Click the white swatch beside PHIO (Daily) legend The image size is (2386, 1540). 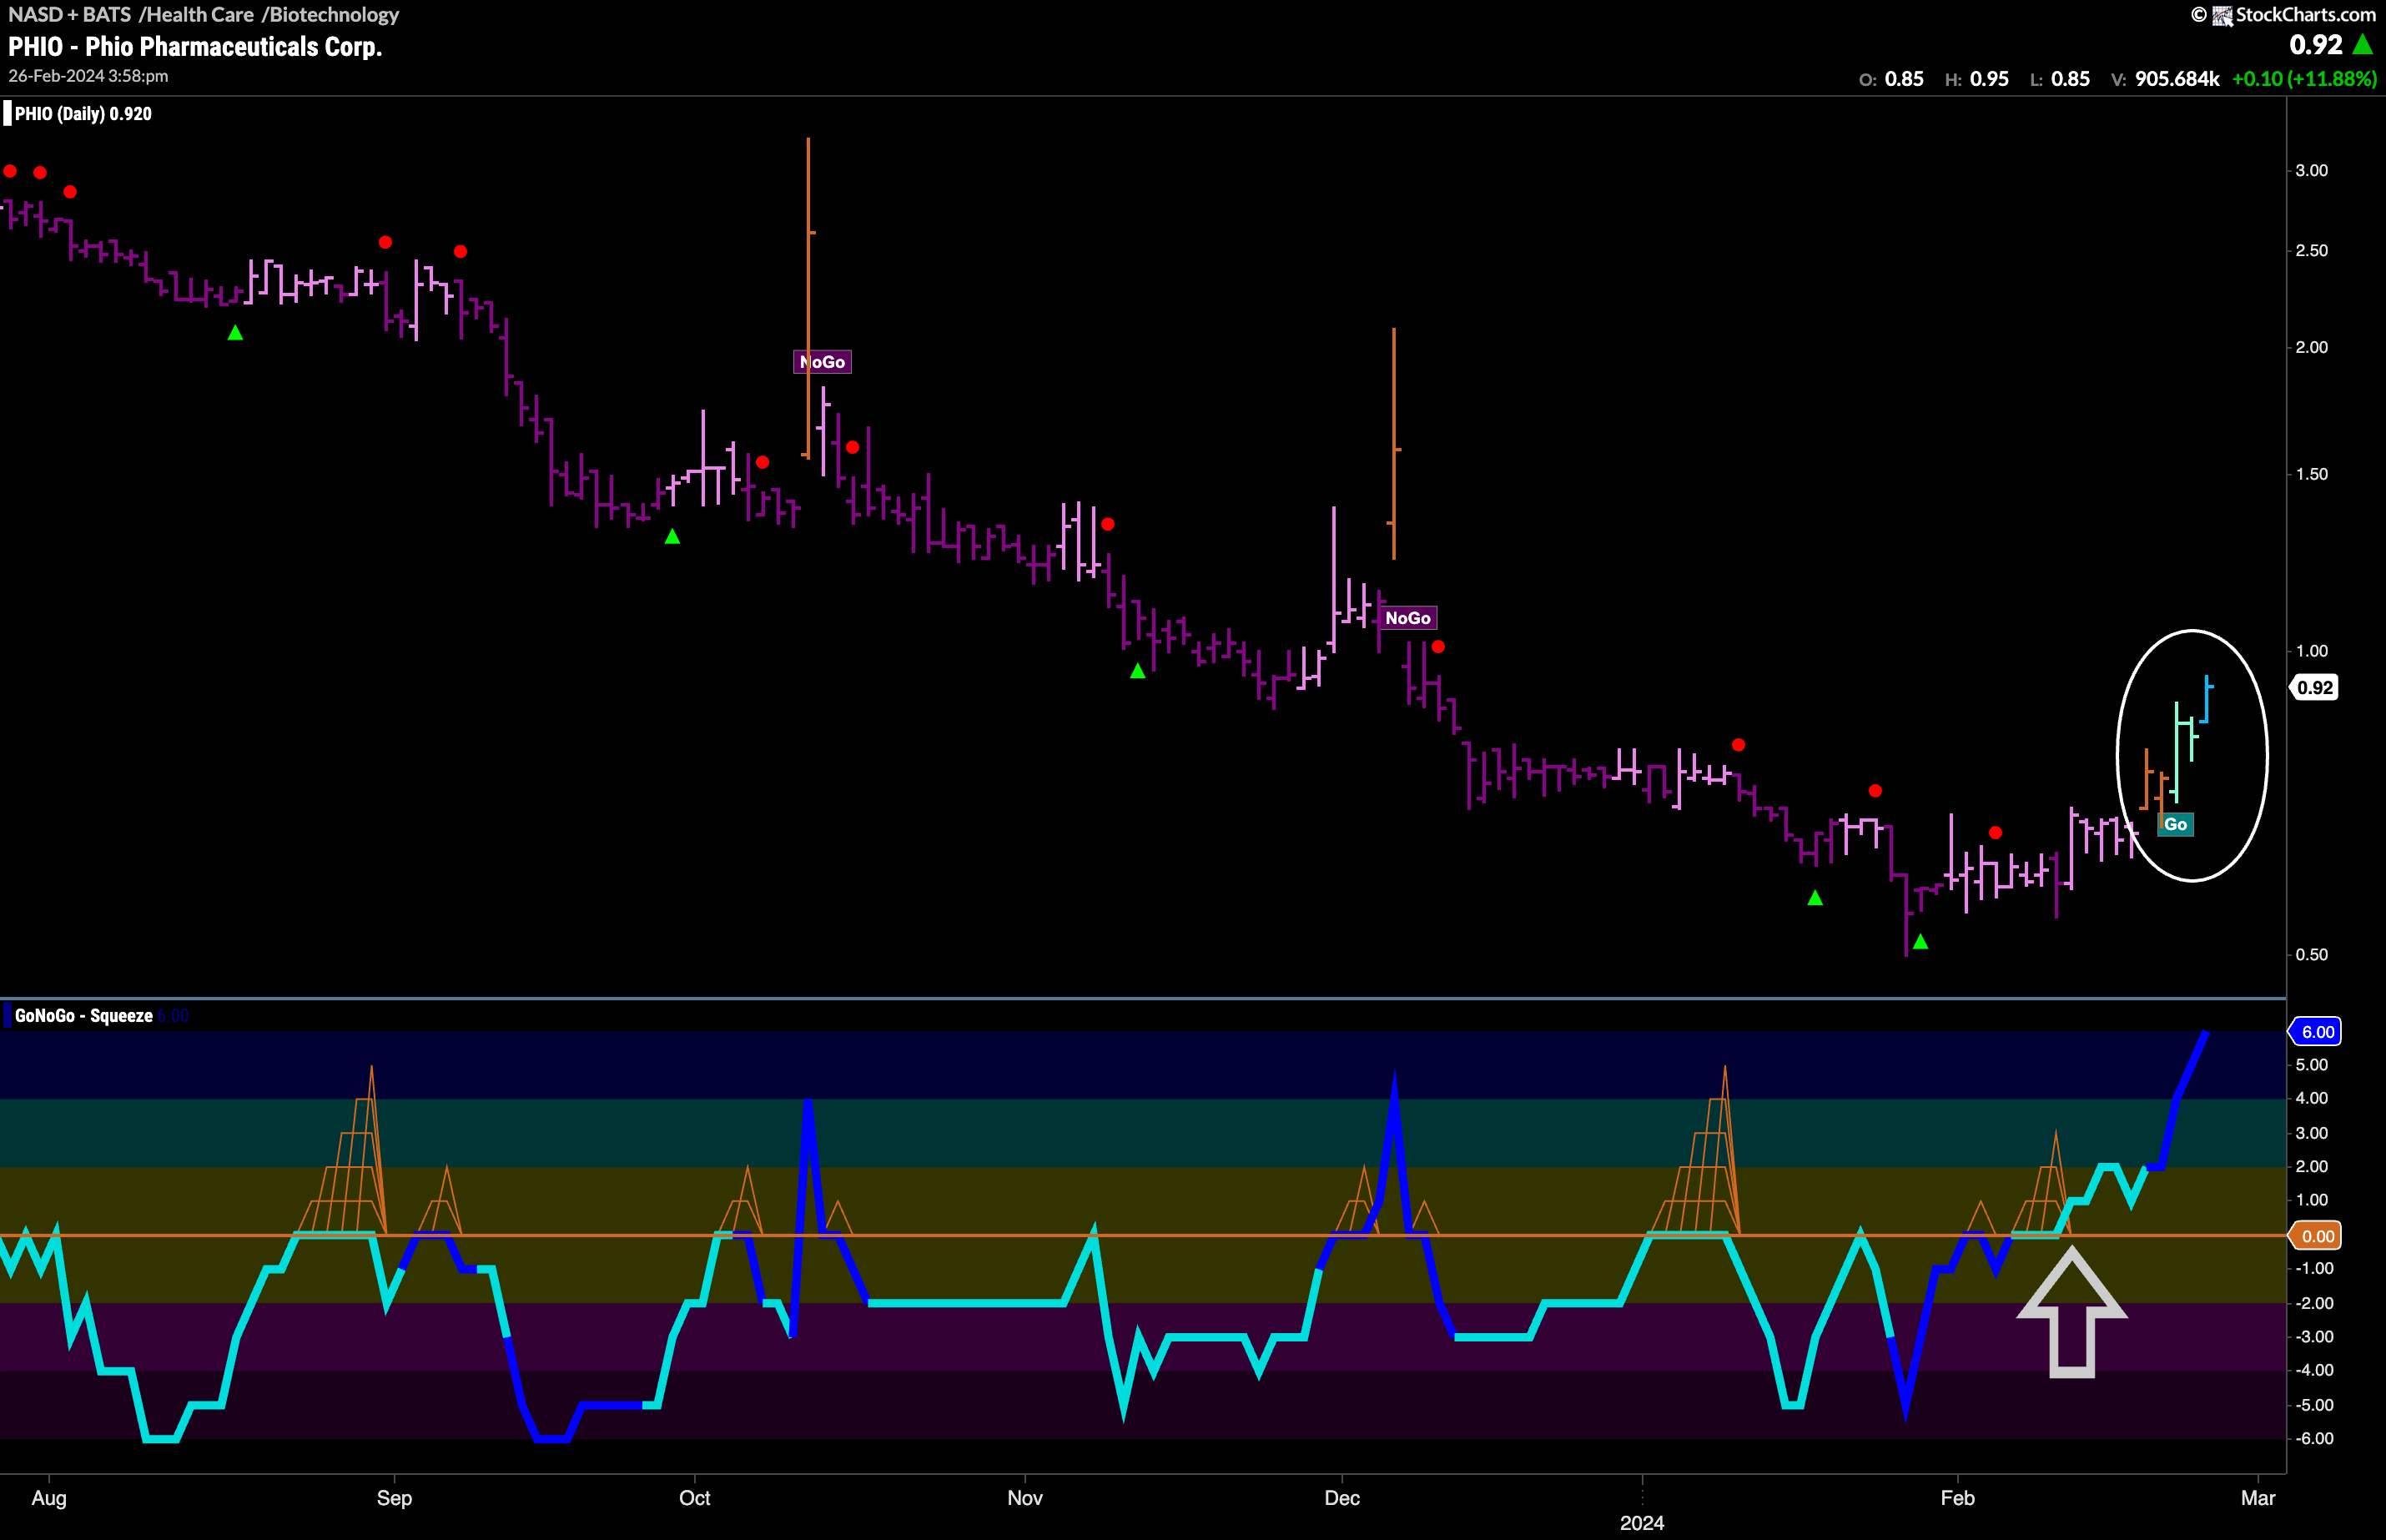(8, 114)
